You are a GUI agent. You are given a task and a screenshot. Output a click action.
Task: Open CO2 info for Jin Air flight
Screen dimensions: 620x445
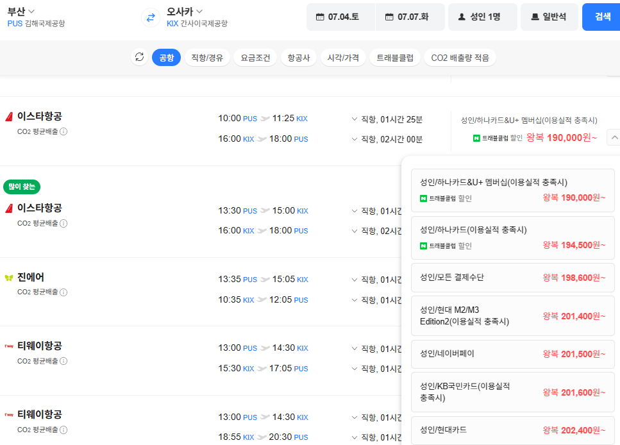pyautogui.click(x=63, y=292)
